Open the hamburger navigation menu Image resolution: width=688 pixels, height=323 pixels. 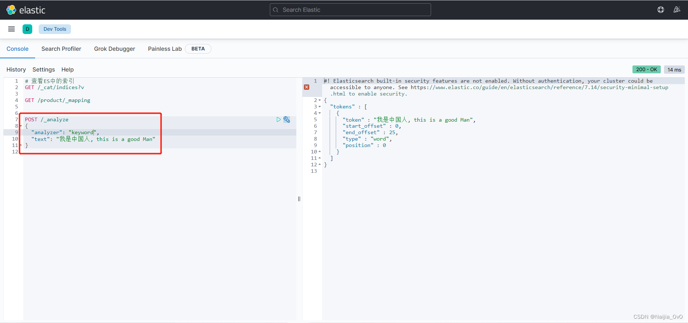[x=11, y=29]
